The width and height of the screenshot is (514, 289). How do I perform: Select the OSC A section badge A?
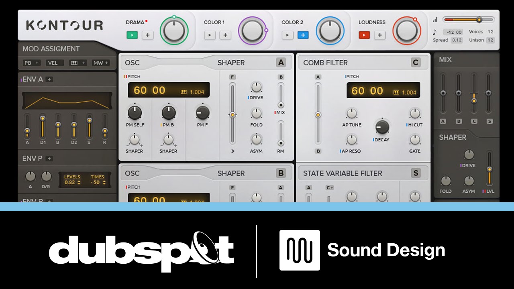(281, 63)
